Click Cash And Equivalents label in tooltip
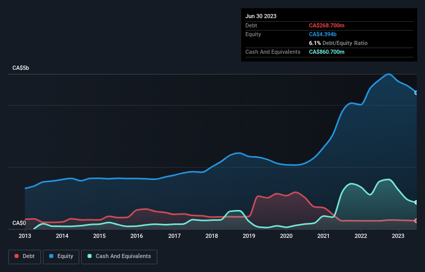Viewport: 425px width, 272px height. coord(273,52)
